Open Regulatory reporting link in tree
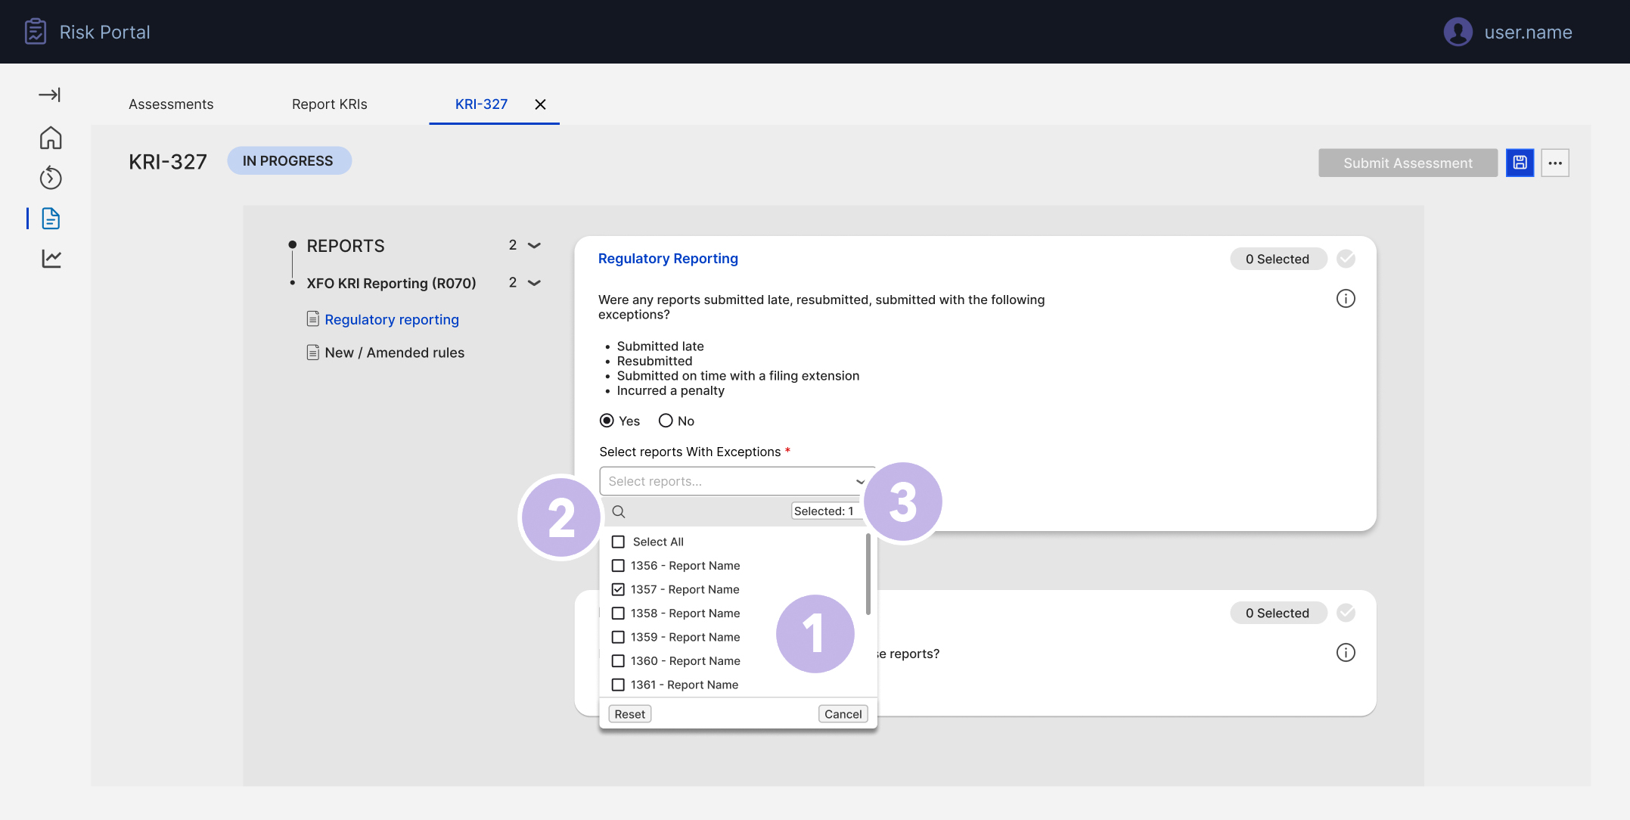This screenshot has height=820, width=1630. click(x=392, y=319)
